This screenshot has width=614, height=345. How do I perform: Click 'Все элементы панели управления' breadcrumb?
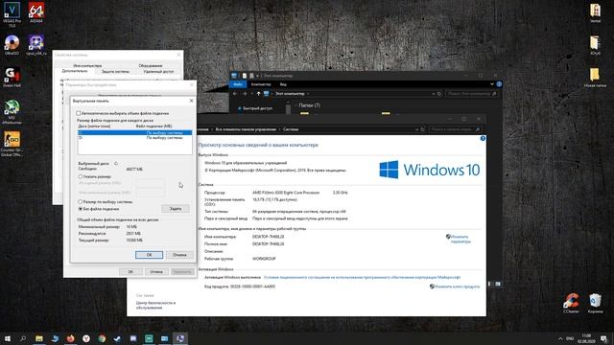pos(246,129)
